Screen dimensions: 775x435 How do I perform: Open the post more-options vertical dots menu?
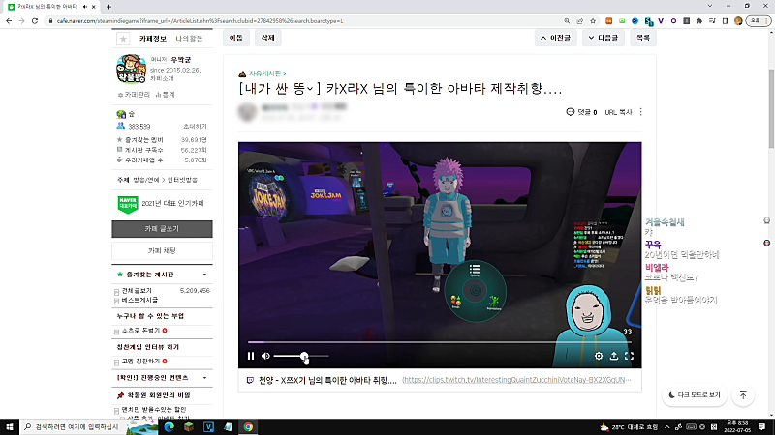[641, 112]
